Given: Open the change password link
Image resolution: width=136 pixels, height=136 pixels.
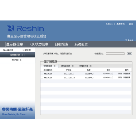Looking at the screenshot, I should point(121,24).
